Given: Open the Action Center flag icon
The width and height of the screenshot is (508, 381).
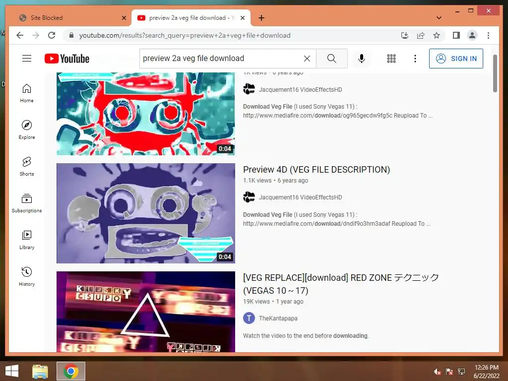Looking at the screenshot, I should tap(449, 372).
